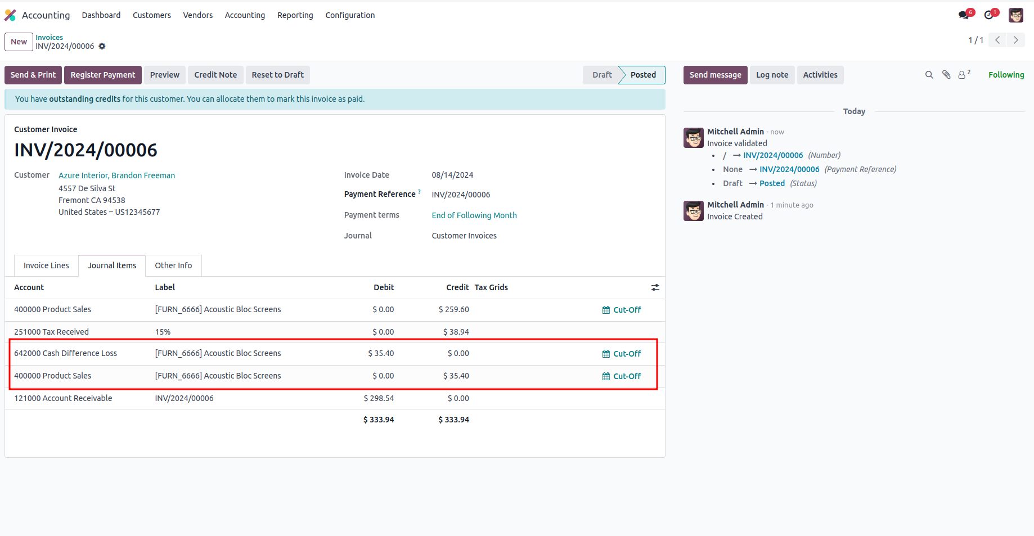Click the New button

19,42
